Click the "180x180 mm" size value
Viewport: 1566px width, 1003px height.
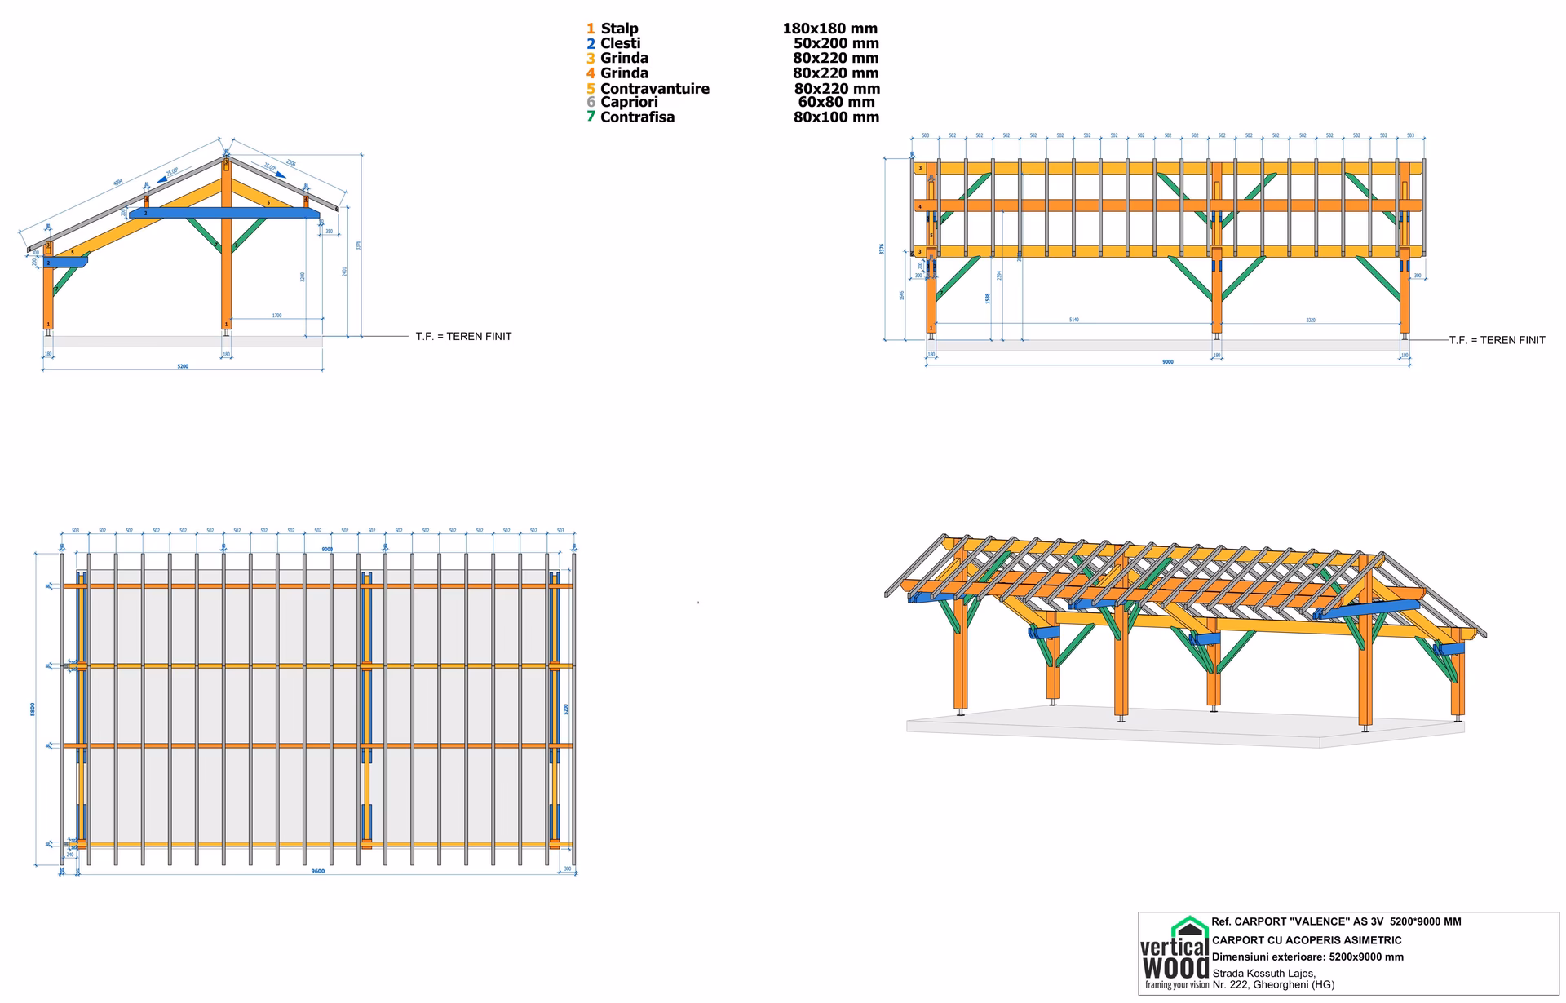(x=830, y=29)
